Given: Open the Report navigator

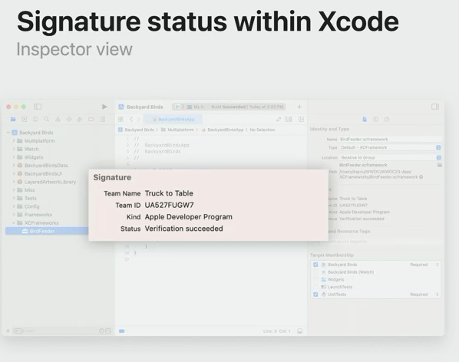Looking at the screenshot, I should click(x=103, y=120).
